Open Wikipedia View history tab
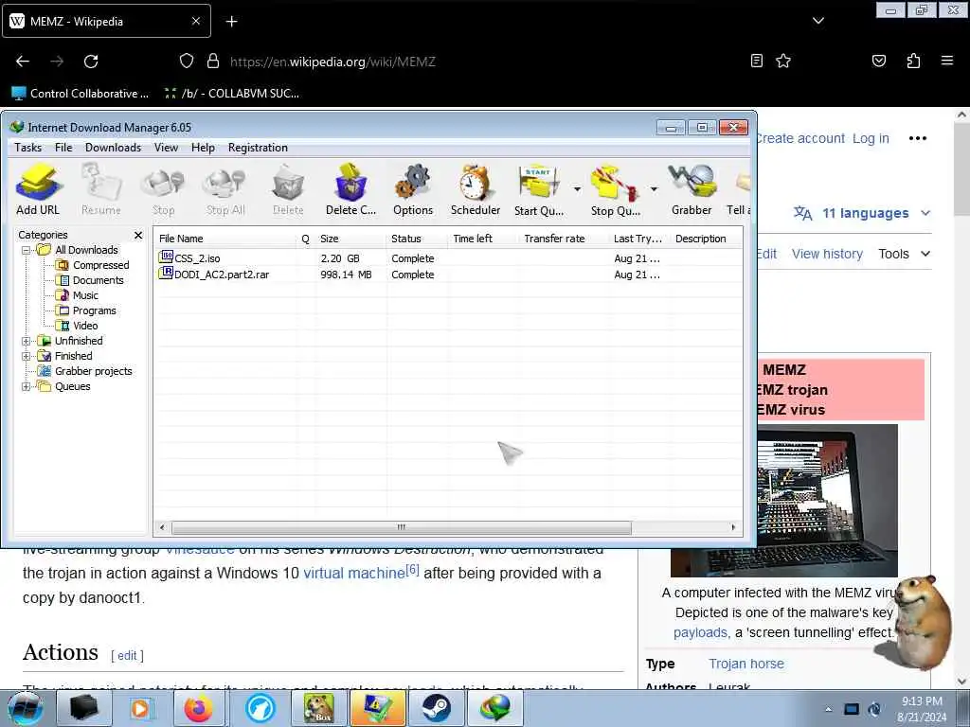Screen dimensions: 970x727 point(827,254)
